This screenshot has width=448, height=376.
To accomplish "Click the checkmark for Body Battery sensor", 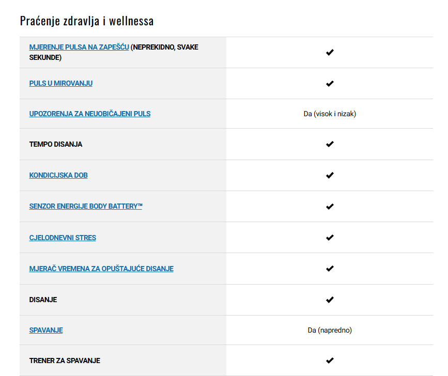I will (x=330, y=207).
